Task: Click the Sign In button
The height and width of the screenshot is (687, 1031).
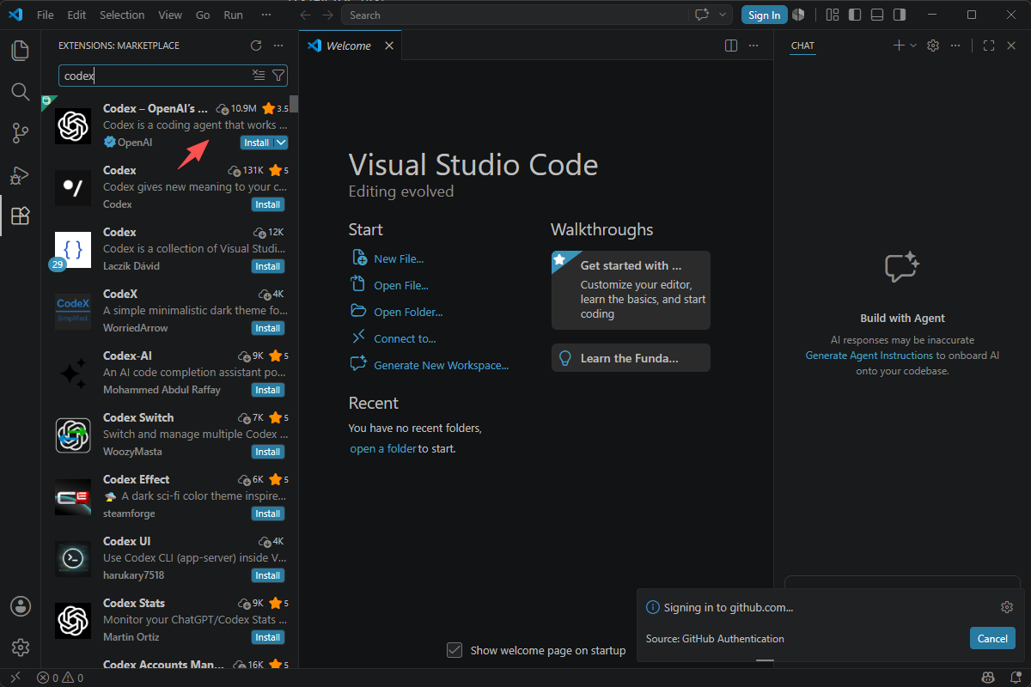Action: 765,15
